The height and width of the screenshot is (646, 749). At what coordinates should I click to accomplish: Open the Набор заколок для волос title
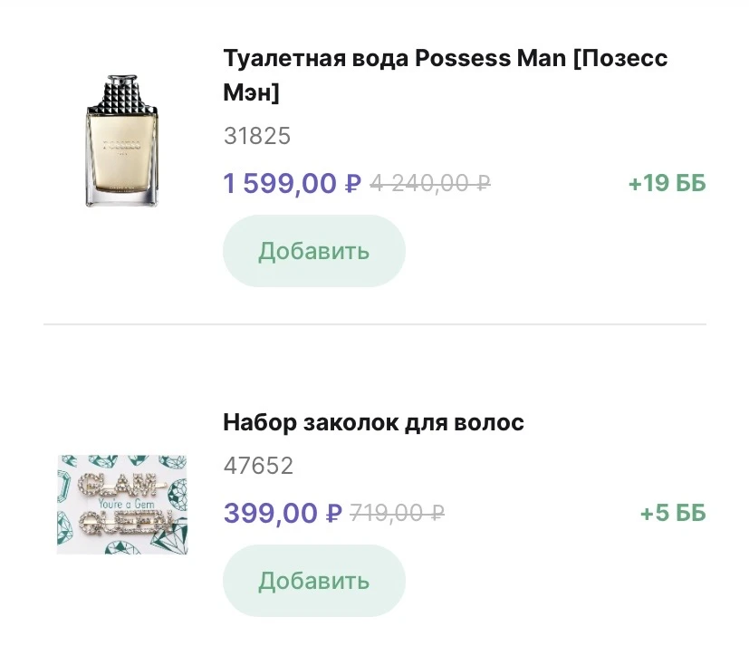point(373,422)
